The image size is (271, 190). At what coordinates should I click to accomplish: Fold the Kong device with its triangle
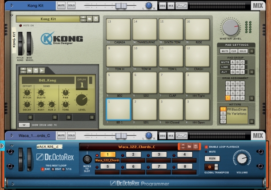(x=12, y=16)
